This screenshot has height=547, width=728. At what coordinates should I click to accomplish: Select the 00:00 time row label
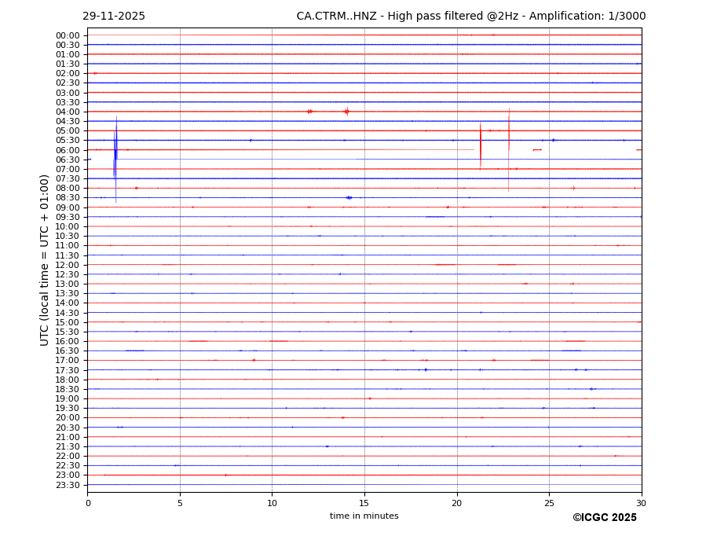coord(68,35)
